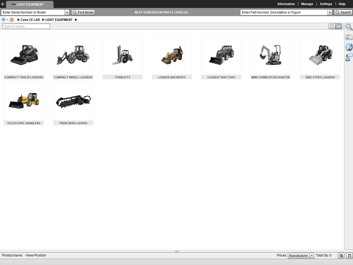This screenshot has width=353, height=265.
Task: Switch to thumbnail grid view
Action: 339,26
